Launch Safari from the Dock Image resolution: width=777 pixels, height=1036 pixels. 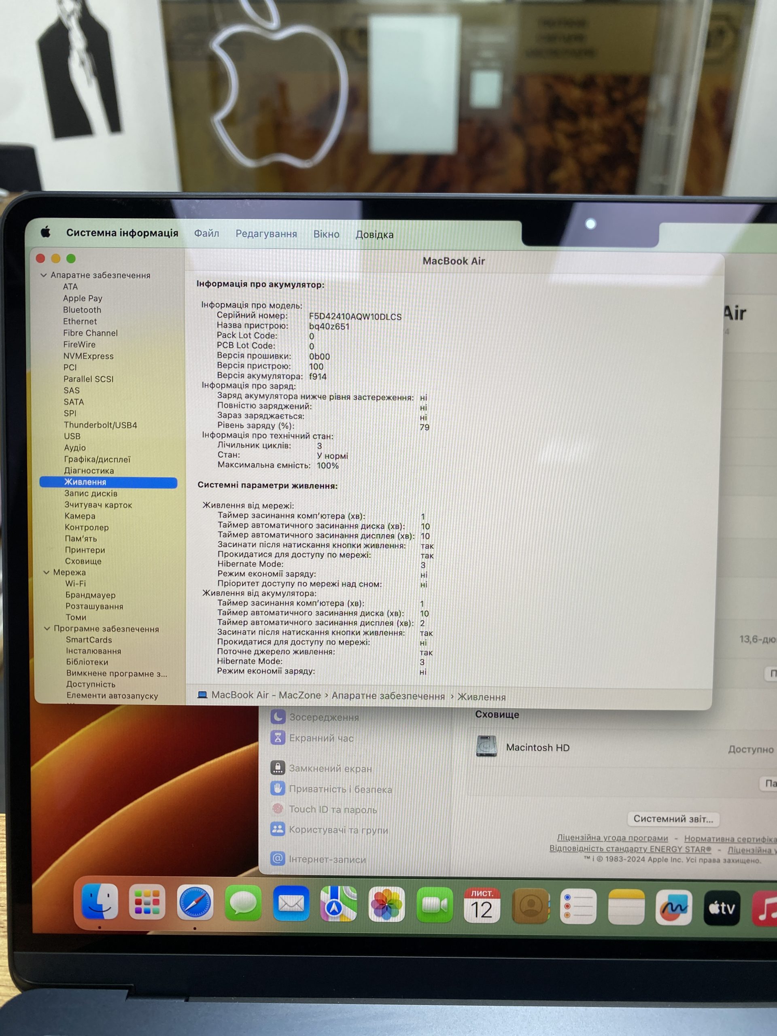click(x=195, y=902)
